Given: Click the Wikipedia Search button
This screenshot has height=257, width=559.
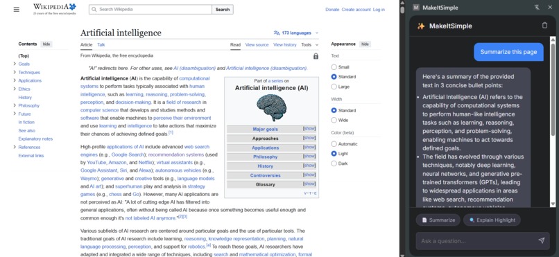Looking at the screenshot, I should [223, 10].
